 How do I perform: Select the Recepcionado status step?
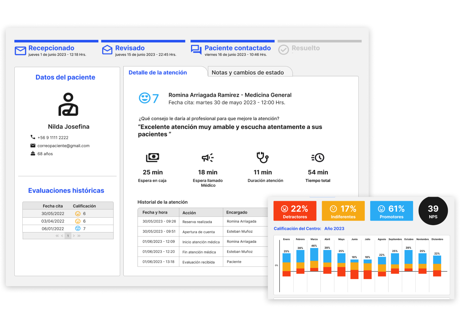coord(56,49)
